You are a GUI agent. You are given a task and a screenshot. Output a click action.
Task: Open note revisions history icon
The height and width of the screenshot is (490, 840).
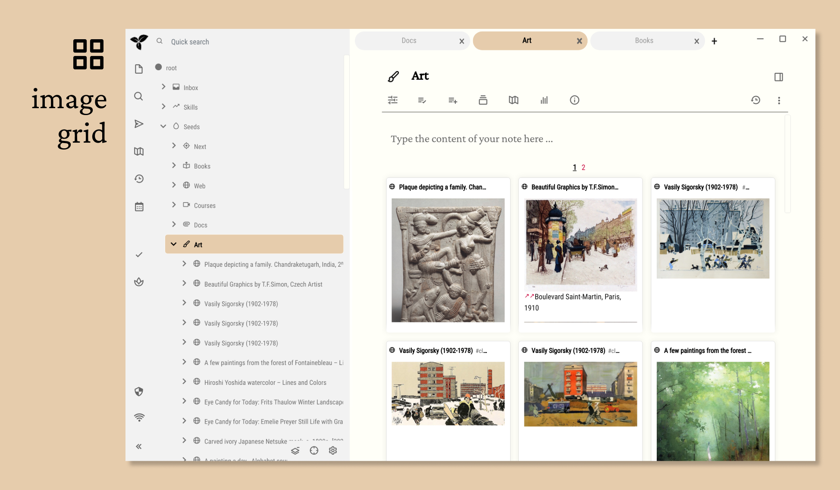click(x=755, y=100)
